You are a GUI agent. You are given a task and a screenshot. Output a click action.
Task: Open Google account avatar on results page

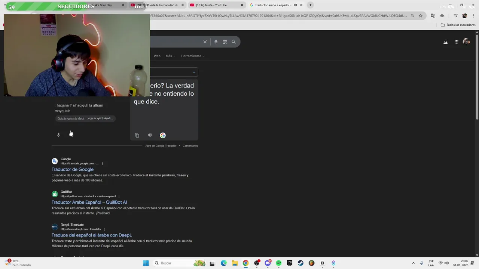tap(466, 42)
